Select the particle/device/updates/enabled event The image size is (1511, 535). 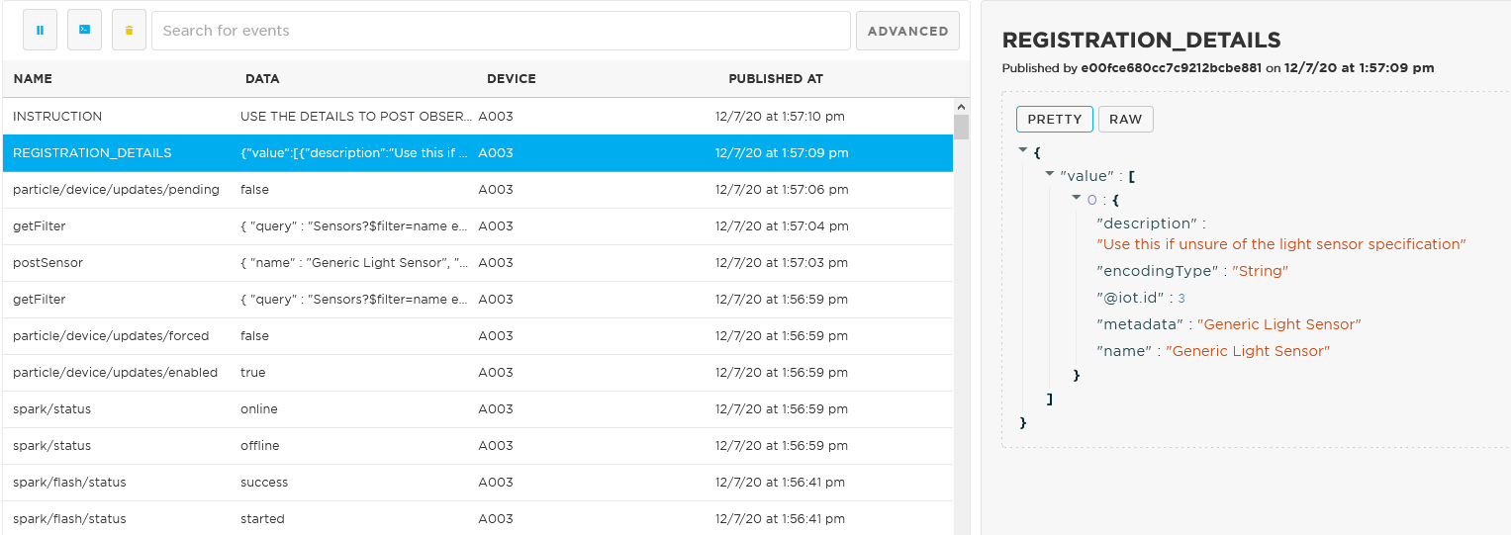point(478,373)
